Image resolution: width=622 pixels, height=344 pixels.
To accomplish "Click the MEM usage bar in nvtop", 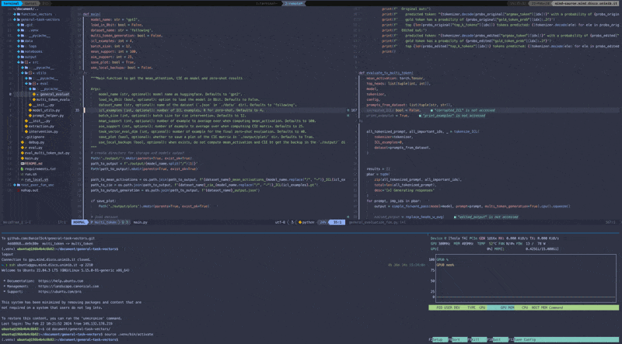I will [x=526, y=248].
